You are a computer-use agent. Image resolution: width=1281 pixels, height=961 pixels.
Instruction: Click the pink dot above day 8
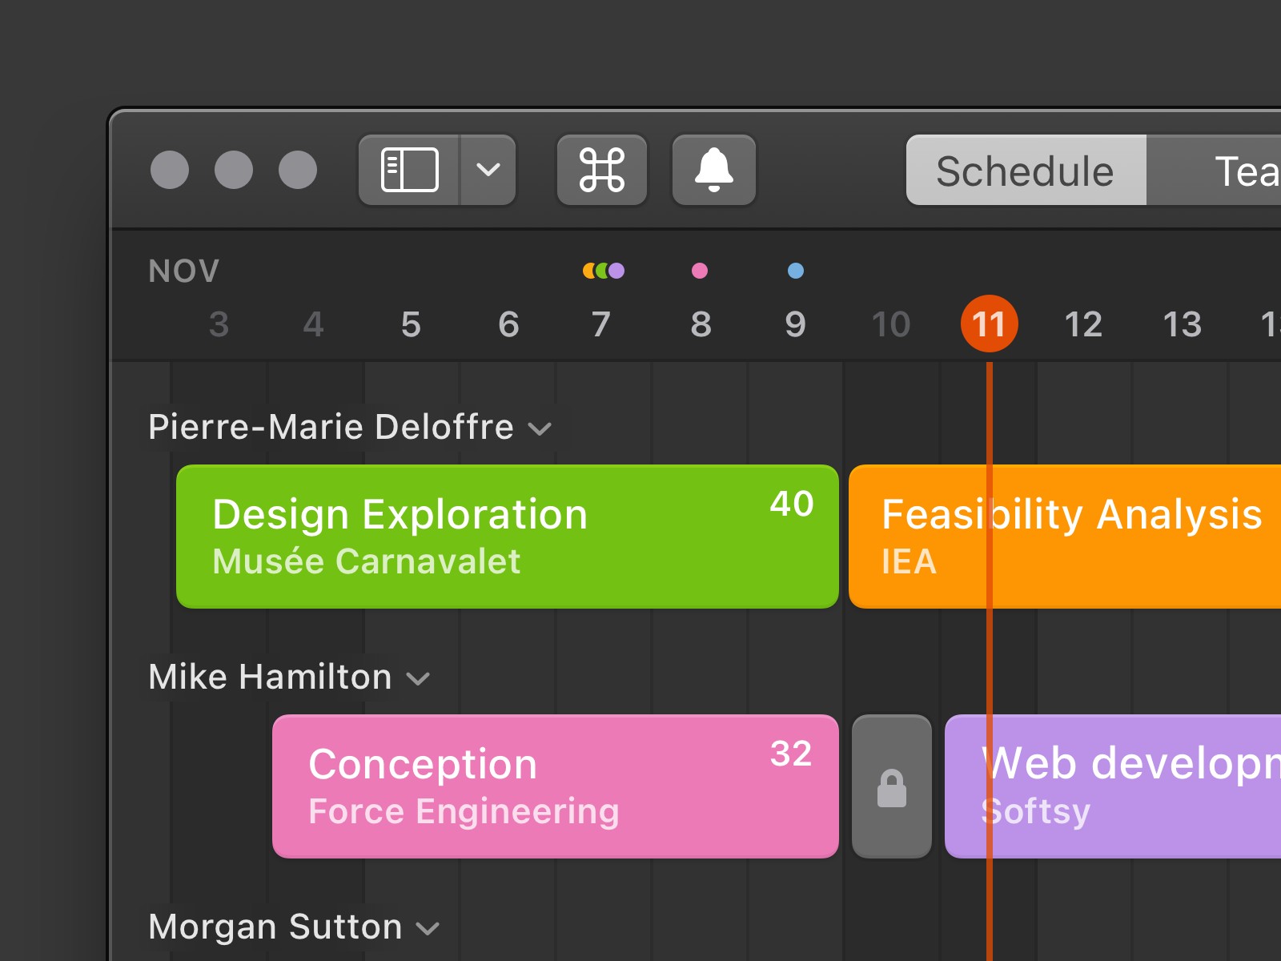pyautogui.click(x=700, y=271)
